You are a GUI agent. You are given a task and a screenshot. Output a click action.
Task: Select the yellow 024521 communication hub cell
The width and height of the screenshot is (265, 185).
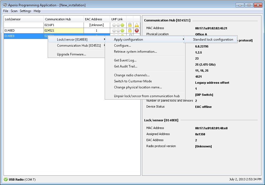click(64, 30)
